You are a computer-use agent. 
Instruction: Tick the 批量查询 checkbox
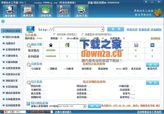pyautogui.click(x=83, y=34)
